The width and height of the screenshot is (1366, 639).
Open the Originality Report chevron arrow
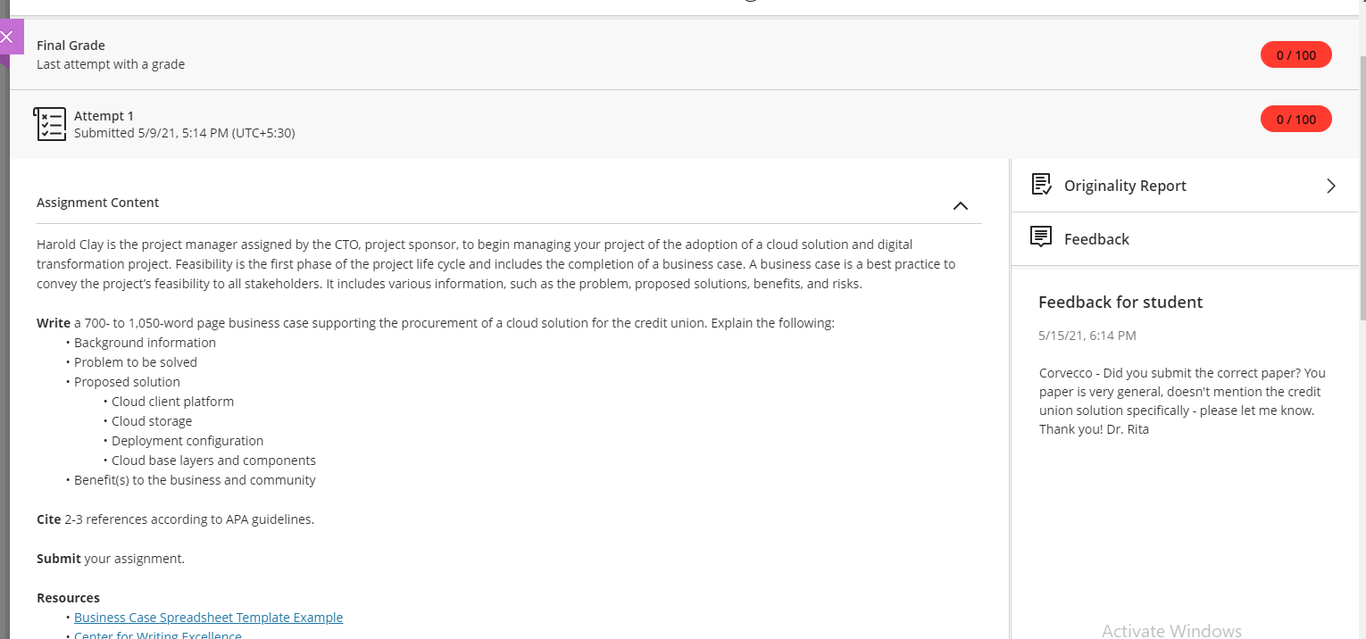[x=1331, y=186]
